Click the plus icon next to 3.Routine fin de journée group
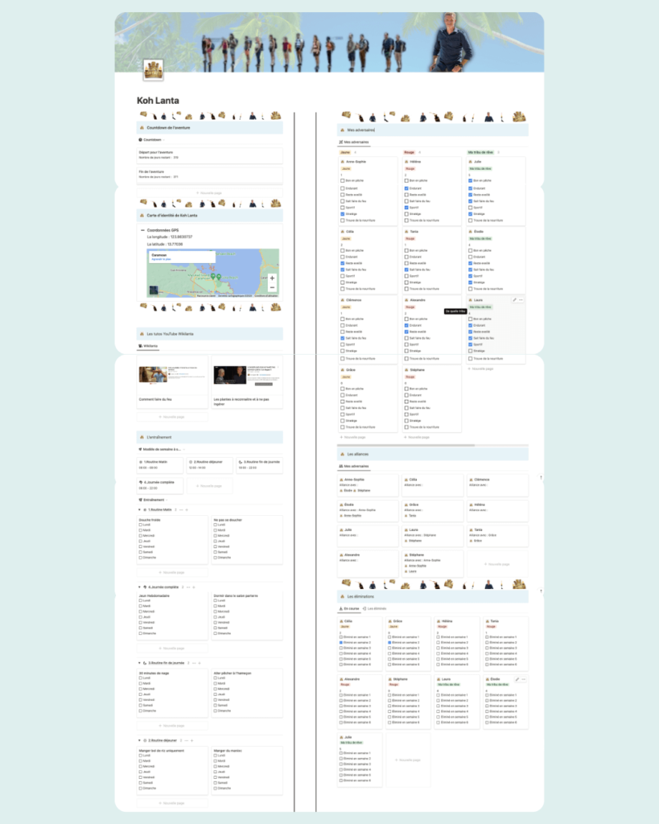Viewport: 659px width, 824px height. click(x=200, y=663)
